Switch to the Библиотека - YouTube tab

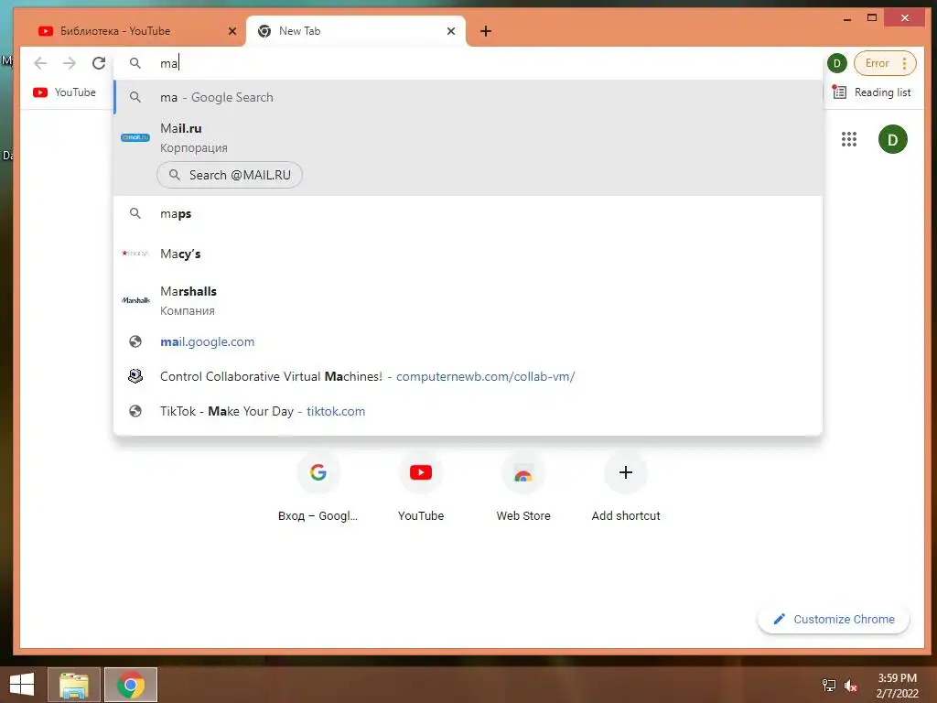click(x=132, y=30)
